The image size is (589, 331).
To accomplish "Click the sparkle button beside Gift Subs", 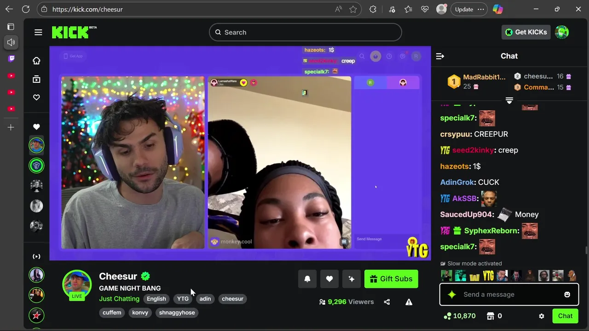I will click(352, 279).
